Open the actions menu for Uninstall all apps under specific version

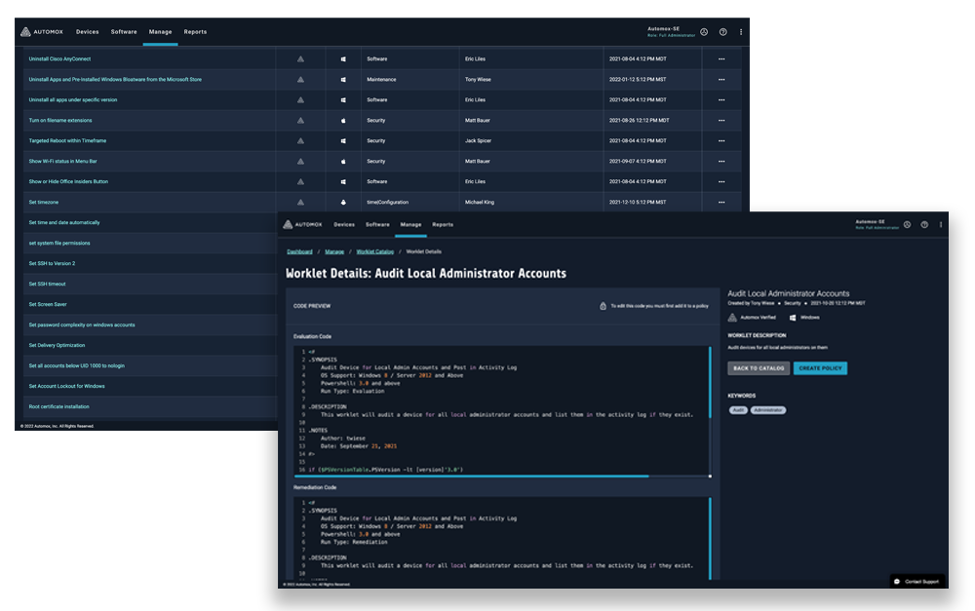[721, 100]
